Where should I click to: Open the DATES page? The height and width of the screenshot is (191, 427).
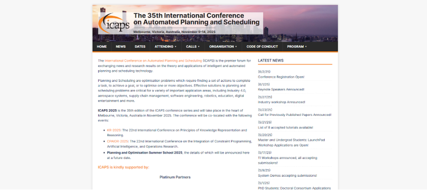coord(140,46)
